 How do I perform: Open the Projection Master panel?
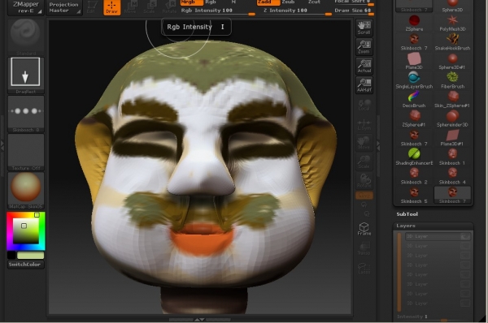(64, 7)
